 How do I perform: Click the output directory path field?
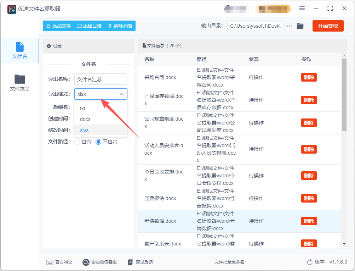256,26
